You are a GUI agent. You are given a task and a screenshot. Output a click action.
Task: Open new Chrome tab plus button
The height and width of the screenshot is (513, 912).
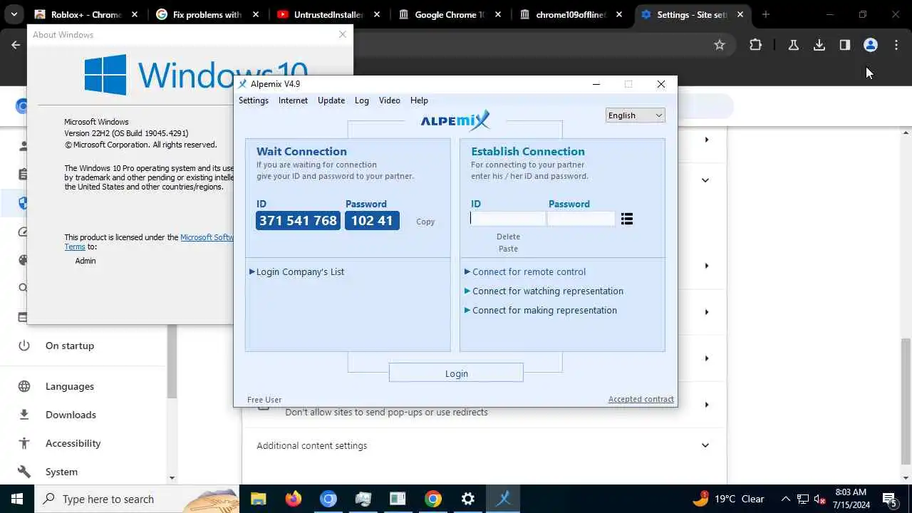pyautogui.click(x=766, y=14)
